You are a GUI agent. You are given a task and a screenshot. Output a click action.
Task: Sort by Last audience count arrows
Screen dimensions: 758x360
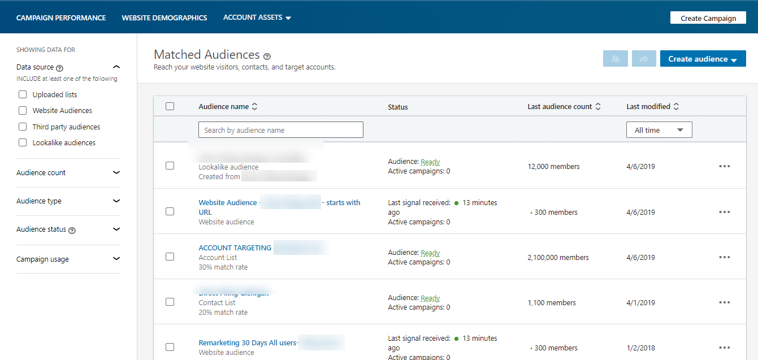[598, 106]
